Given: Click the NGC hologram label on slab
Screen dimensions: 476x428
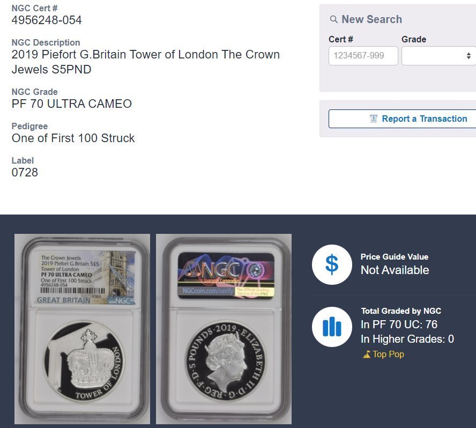Looking at the screenshot, I should (x=226, y=275).
